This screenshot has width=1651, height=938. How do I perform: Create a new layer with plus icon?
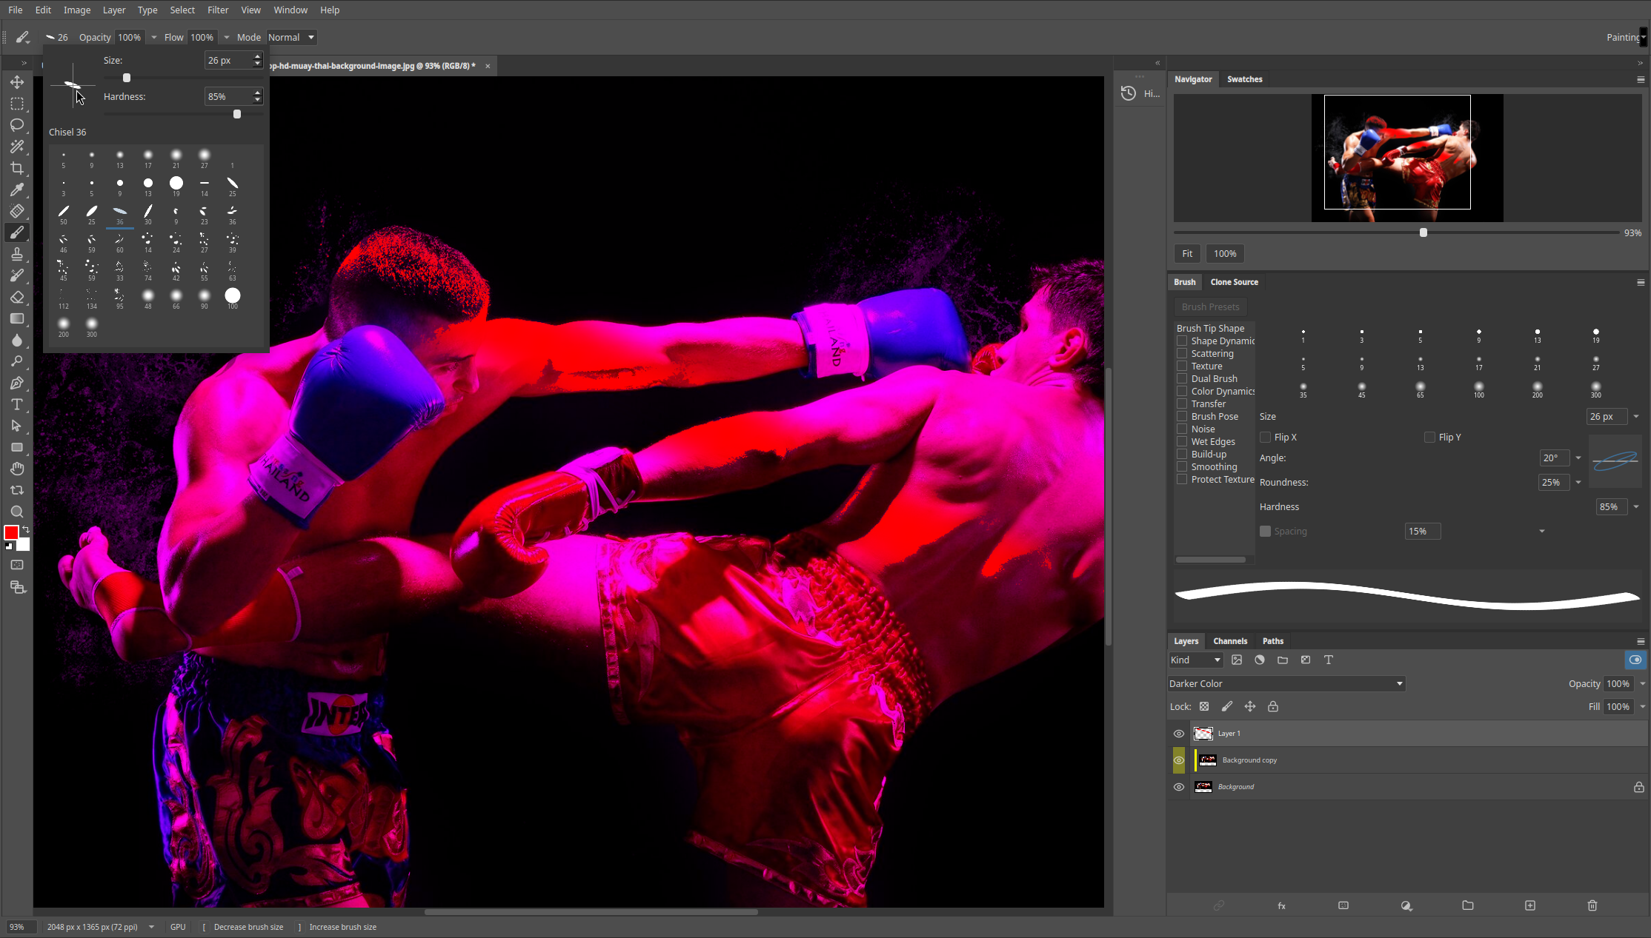(x=1530, y=905)
